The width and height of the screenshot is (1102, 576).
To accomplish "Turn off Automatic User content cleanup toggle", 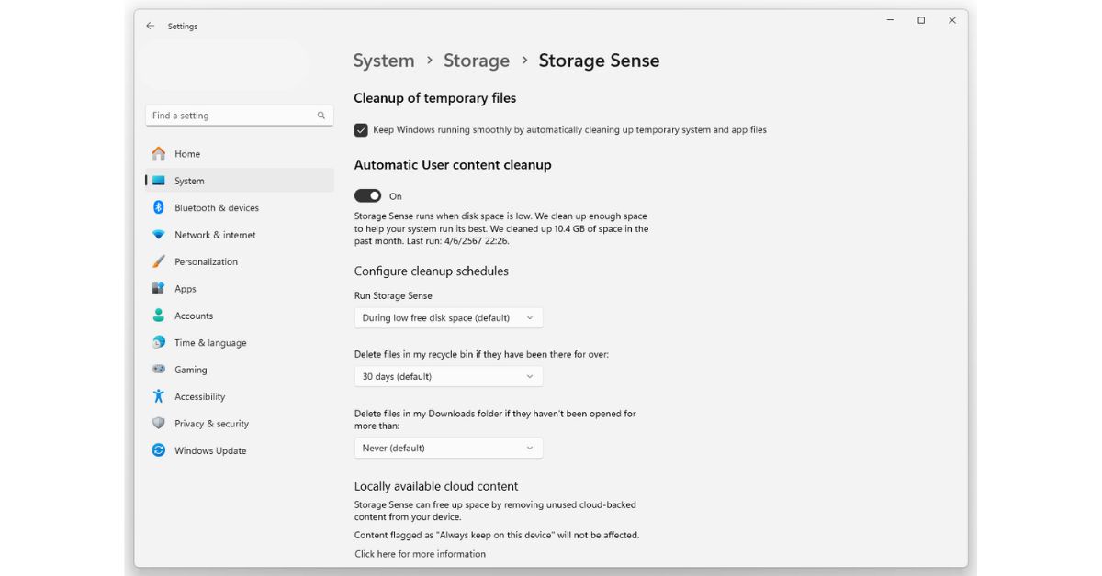I will 367,195.
